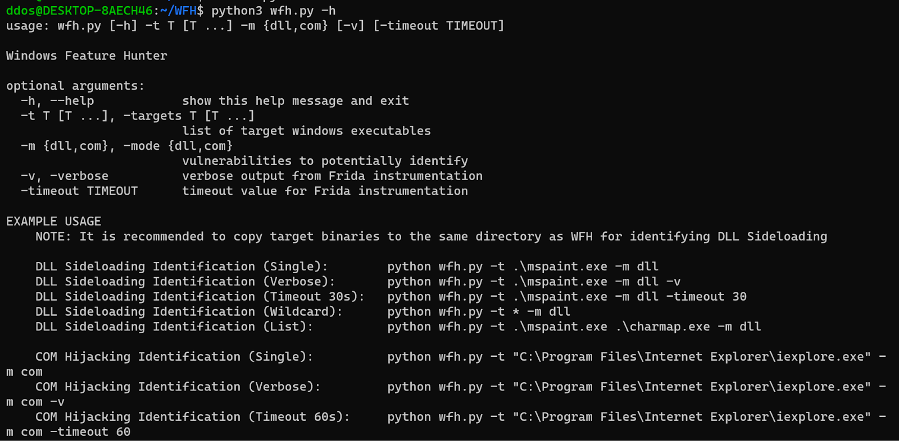Click the '-timeout 30' example command

point(706,297)
